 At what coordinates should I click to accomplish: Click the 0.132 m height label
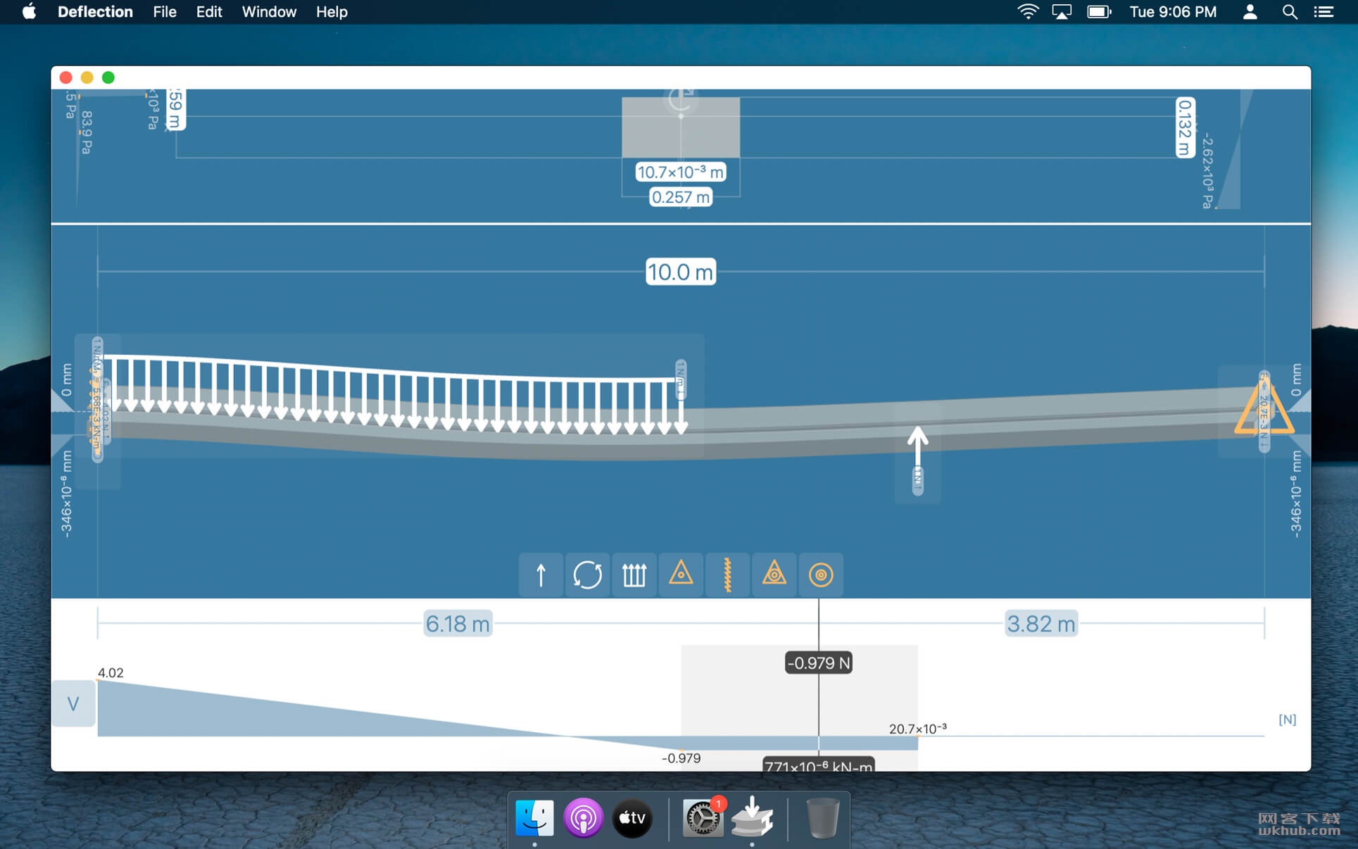tap(1185, 127)
